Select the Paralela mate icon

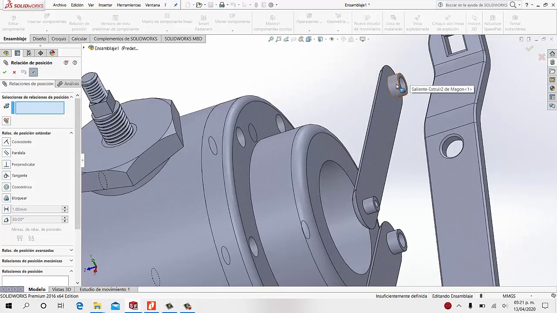6,153
